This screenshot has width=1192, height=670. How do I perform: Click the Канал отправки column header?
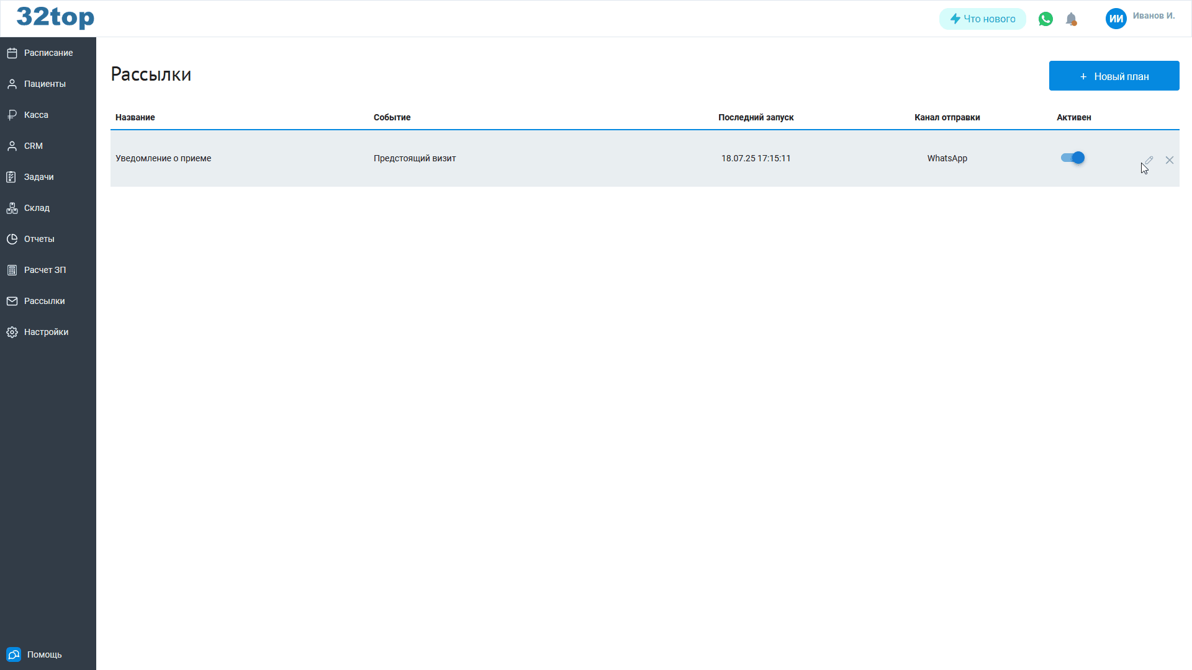point(947,117)
